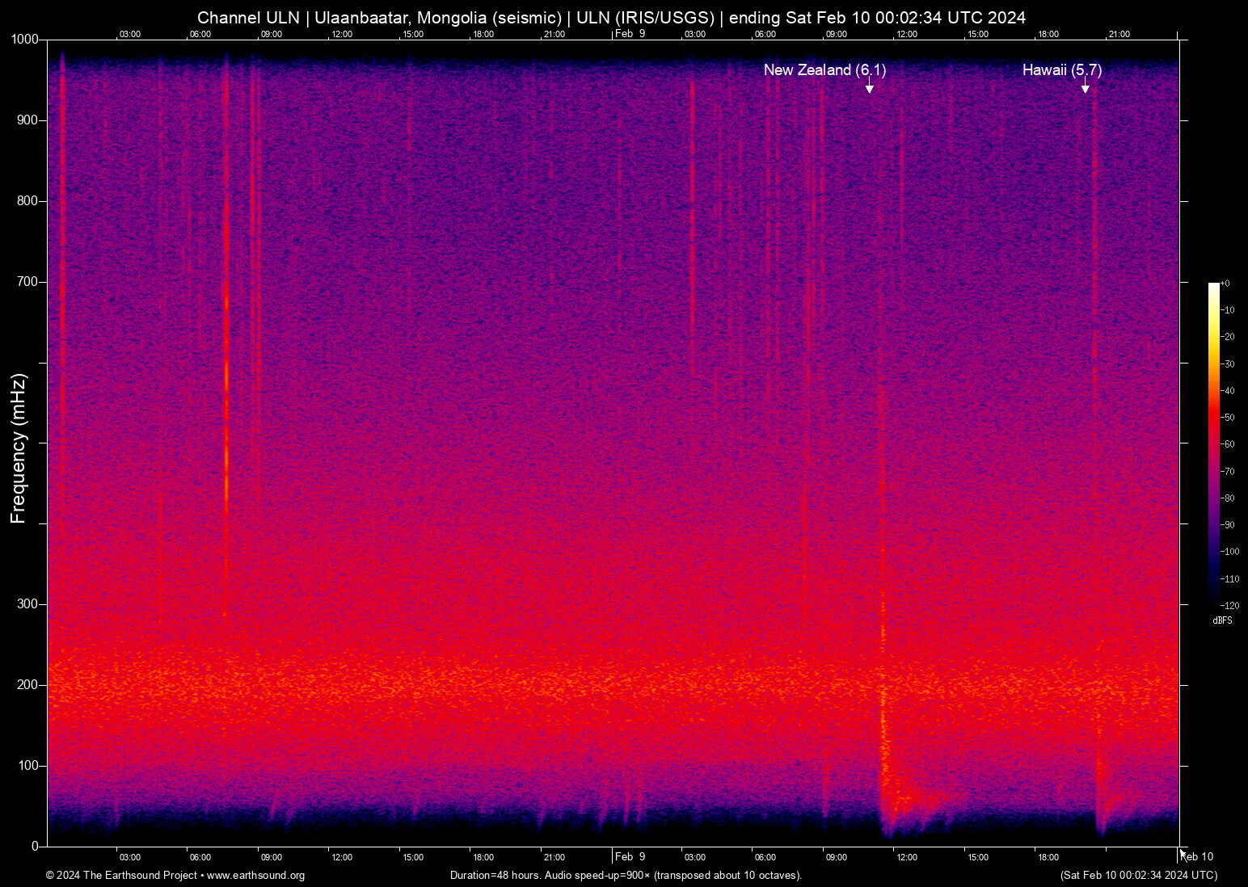The width and height of the screenshot is (1248, 887).
Task: Select the copyright 2024 Earthsound Project text
Action: point(121,876)
